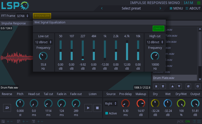Click the Reverse impulse response button
Image resolution: width=202 pixels, height=124 pixels.
click(x=7, y=108)
